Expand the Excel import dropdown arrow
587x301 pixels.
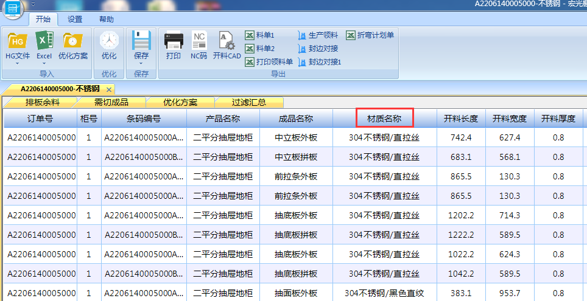click(x=44, y=64)
